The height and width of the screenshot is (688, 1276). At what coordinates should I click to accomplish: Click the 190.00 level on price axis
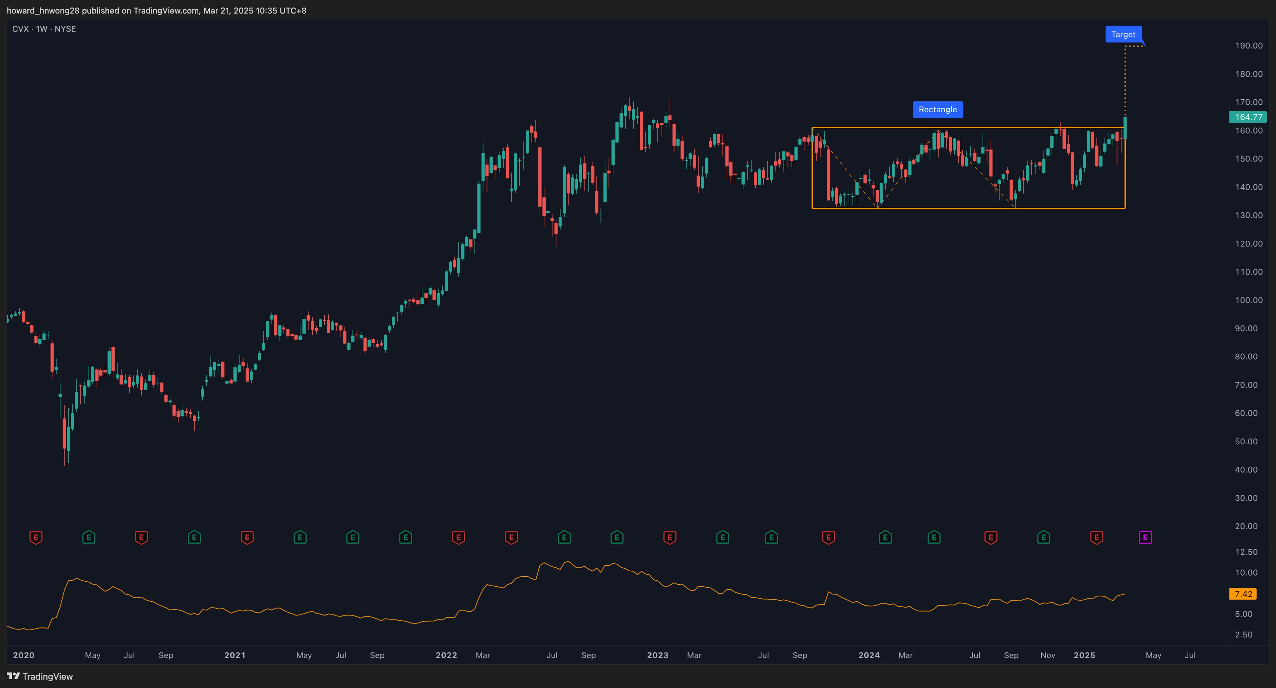click(1248, 46)
